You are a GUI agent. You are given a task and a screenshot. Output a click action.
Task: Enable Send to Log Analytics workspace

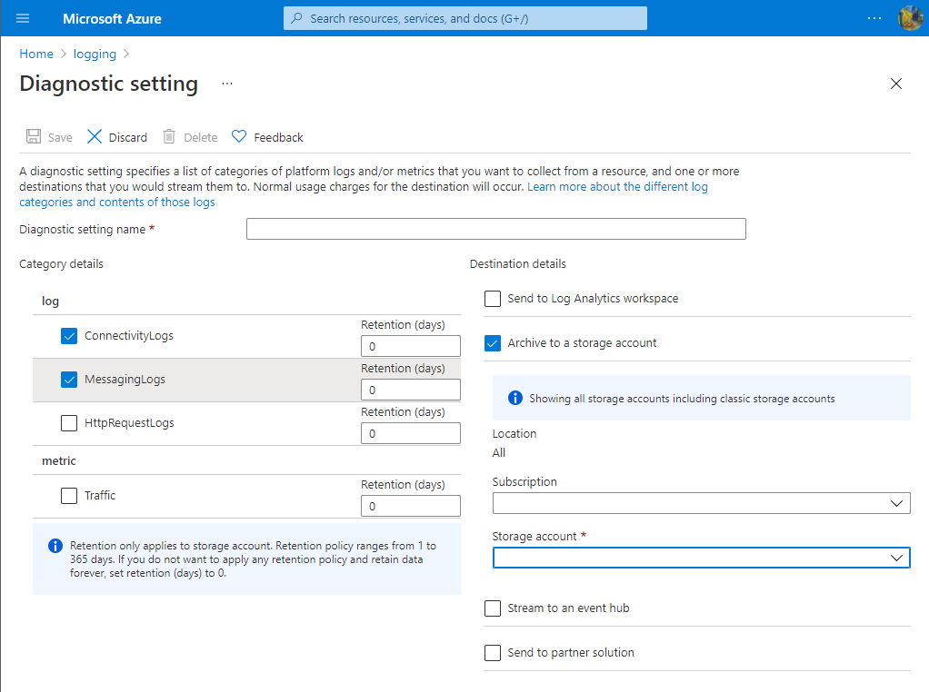click(492, 298)
